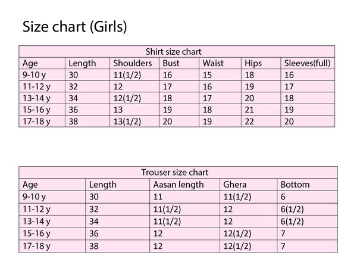Select the Ghera column header

coord(235,185)
